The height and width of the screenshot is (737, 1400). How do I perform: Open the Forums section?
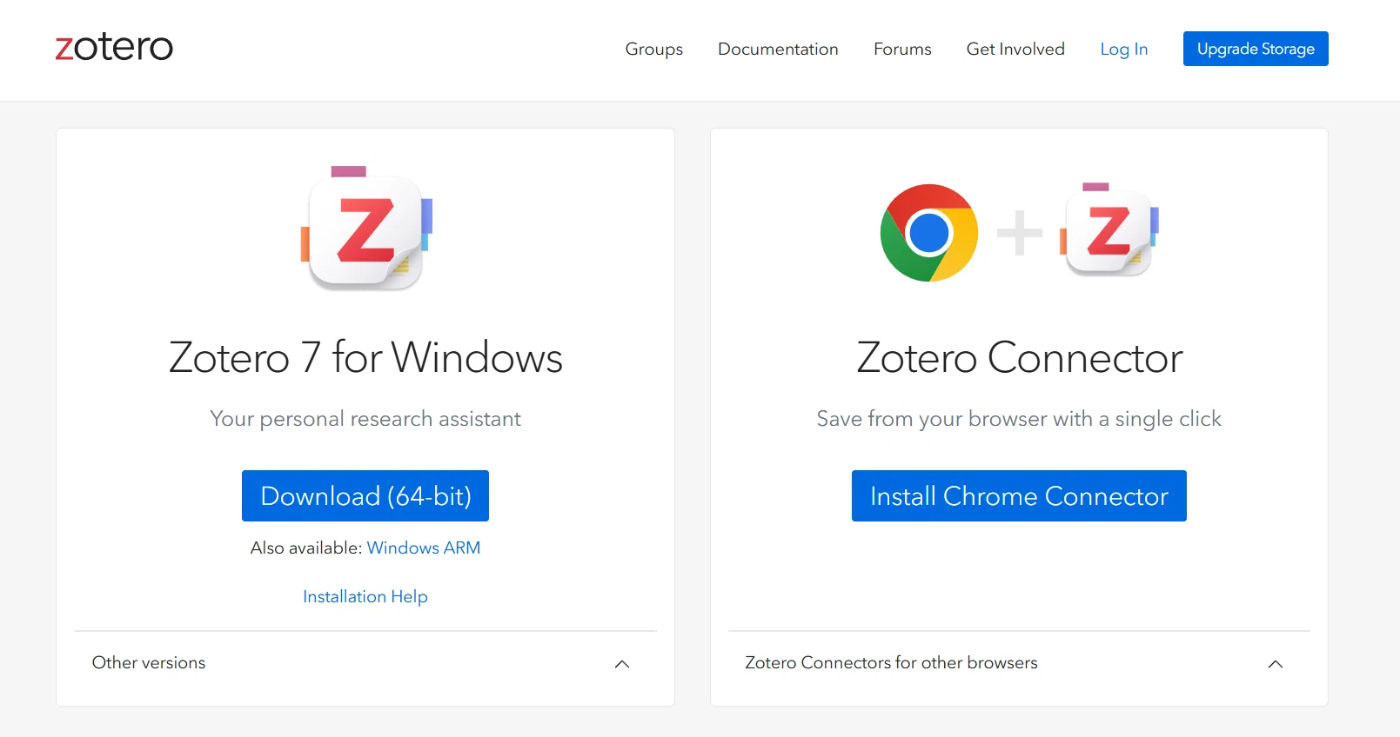point(901,50)
